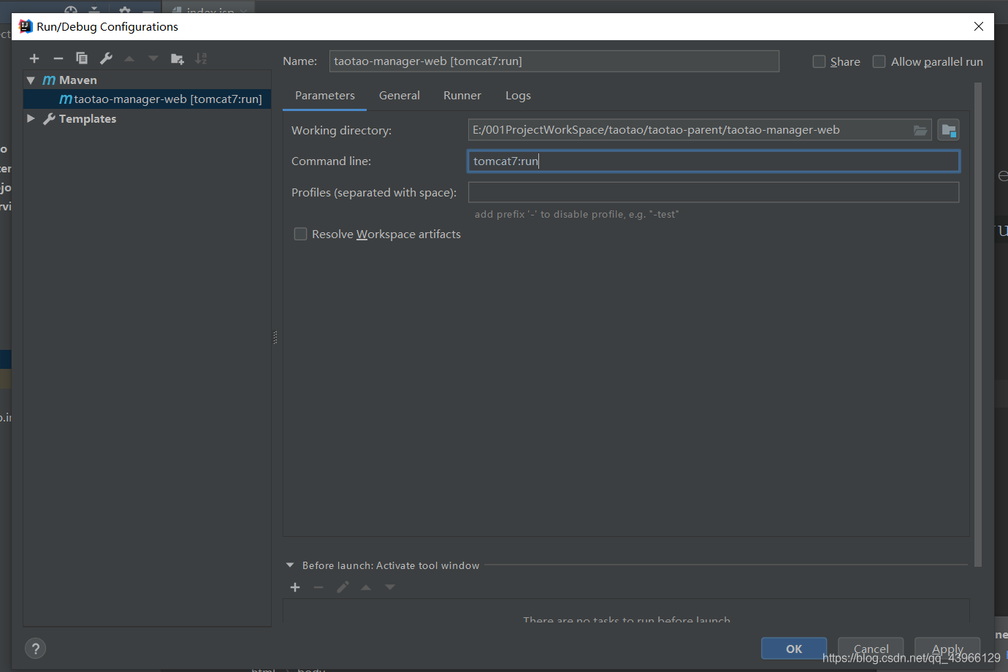Select the Maven tree item label
Viewport: 1008px width, 672px height.
click(78, 80)
